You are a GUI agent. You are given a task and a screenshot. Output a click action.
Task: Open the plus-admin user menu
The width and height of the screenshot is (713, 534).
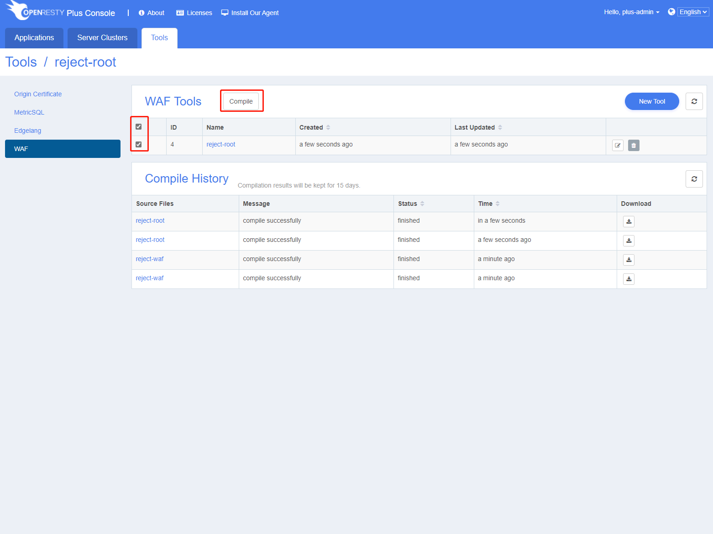(632, 12)
